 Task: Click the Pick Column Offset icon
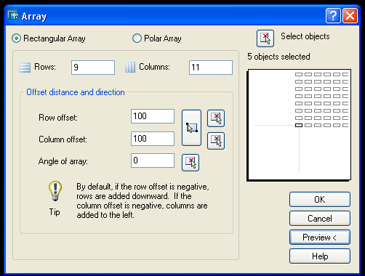point(216,141)
